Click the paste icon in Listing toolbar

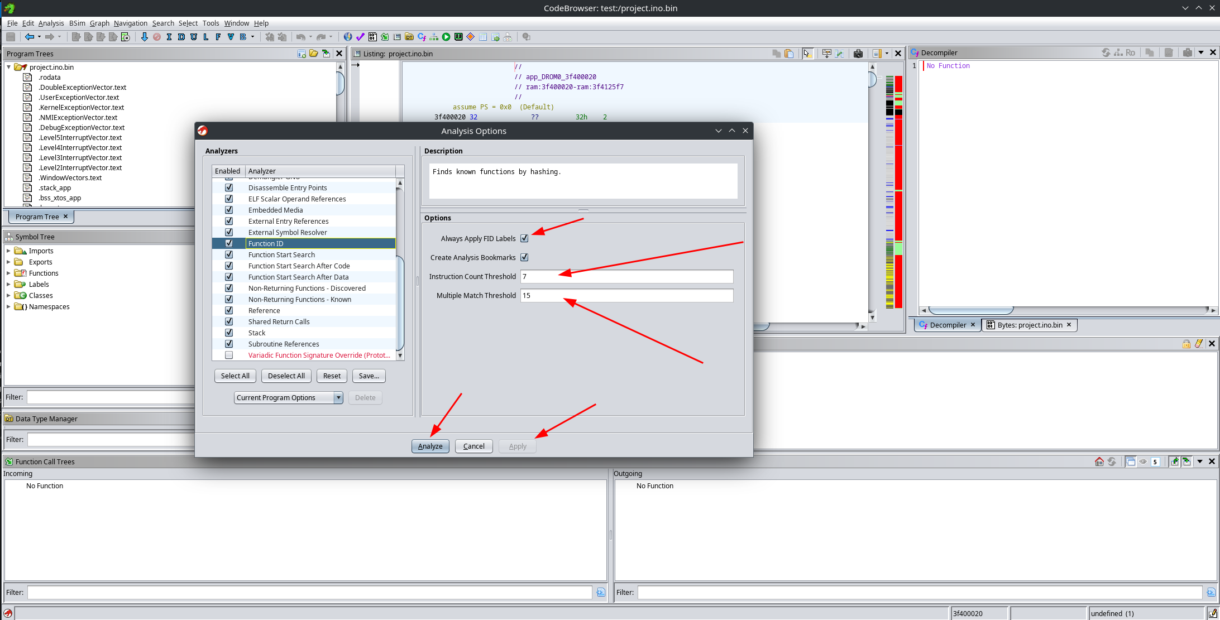click(789, 54)
